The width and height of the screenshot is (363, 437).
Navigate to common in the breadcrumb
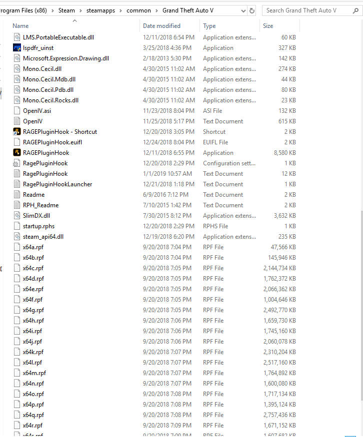point(138,10)
